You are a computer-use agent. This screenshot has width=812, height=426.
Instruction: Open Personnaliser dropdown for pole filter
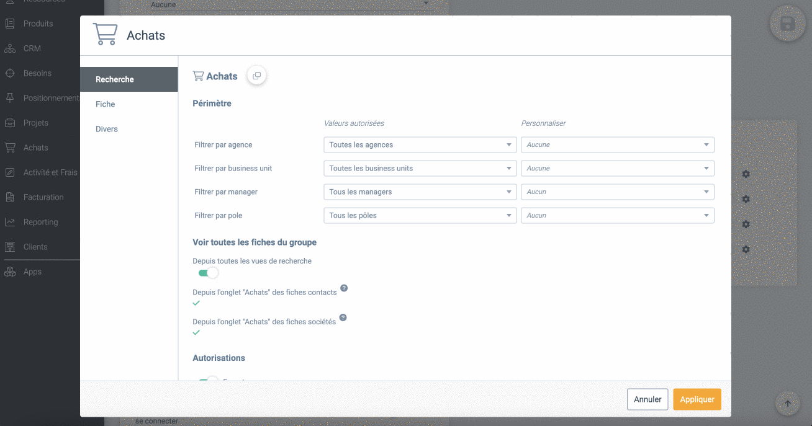click(618, 215)
